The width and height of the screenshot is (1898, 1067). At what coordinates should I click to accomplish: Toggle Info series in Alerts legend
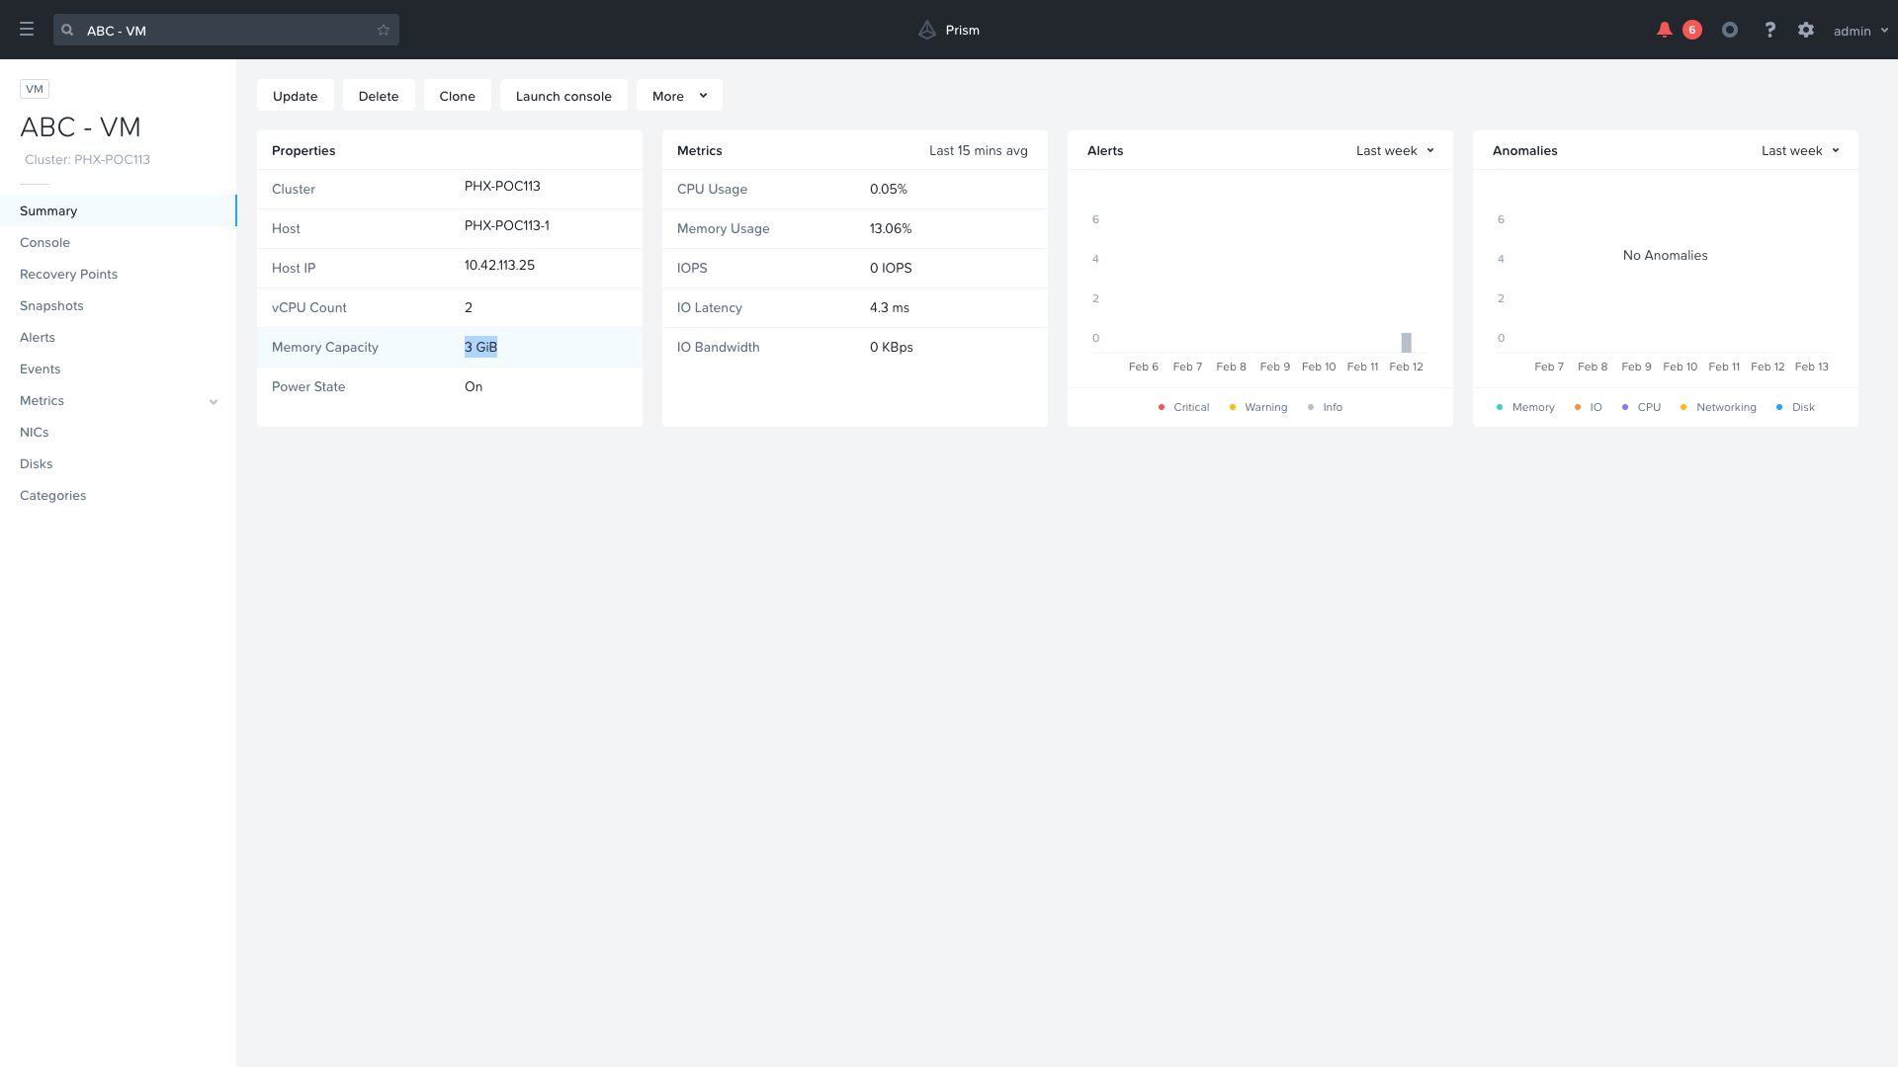tap(1325, 407)
